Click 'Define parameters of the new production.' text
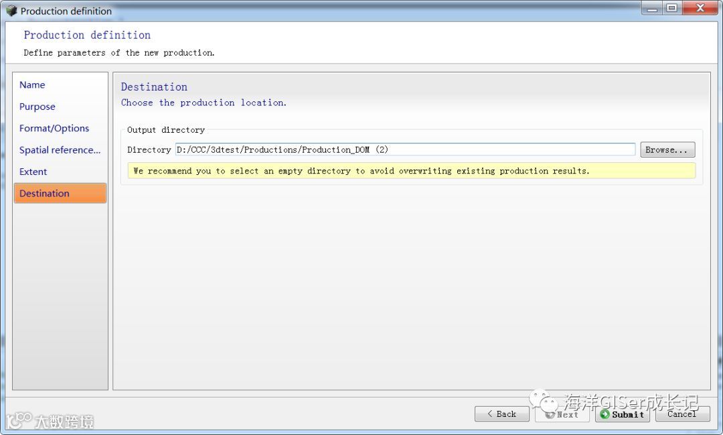 pos(119,53)
